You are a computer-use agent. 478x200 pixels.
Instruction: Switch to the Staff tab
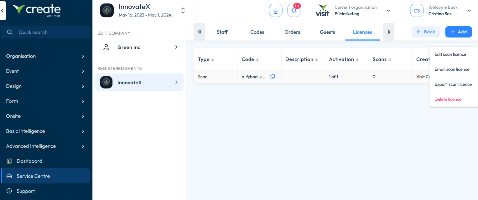(222, 32)
